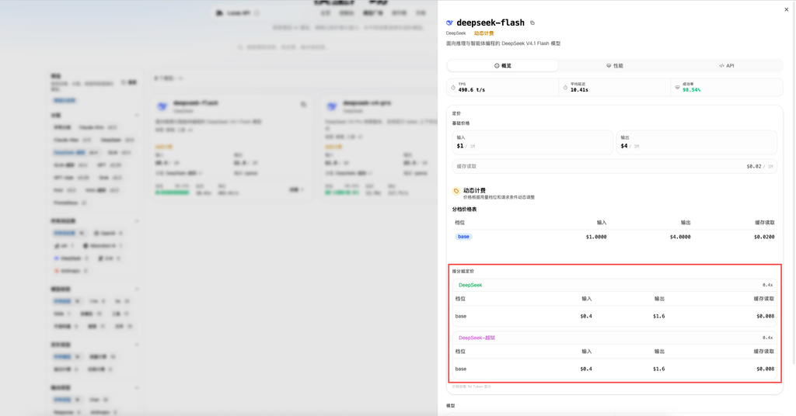Select the tier table value $0.0200
Image resolution: width=796 pixels, height=416 pixels.
(x=764, y=237)
